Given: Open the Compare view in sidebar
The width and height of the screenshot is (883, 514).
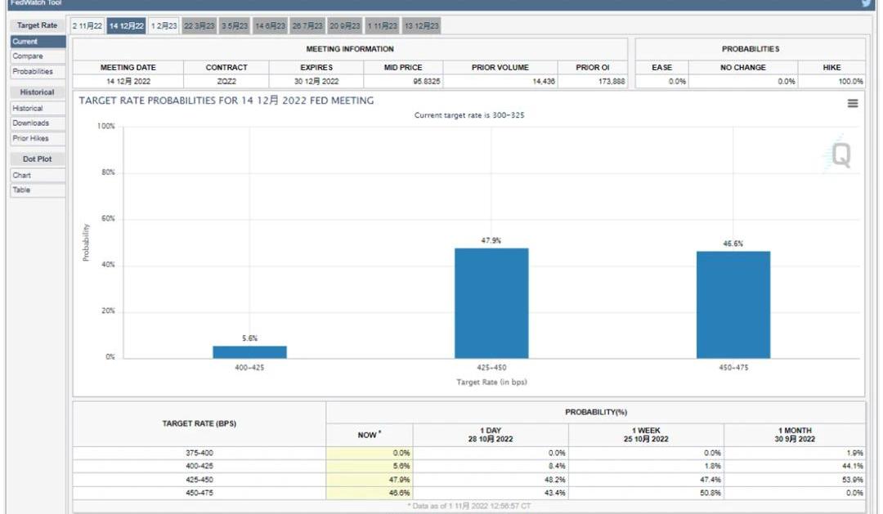Looking at the screenshot, I should pyautogui.click(x=28, y=56).
